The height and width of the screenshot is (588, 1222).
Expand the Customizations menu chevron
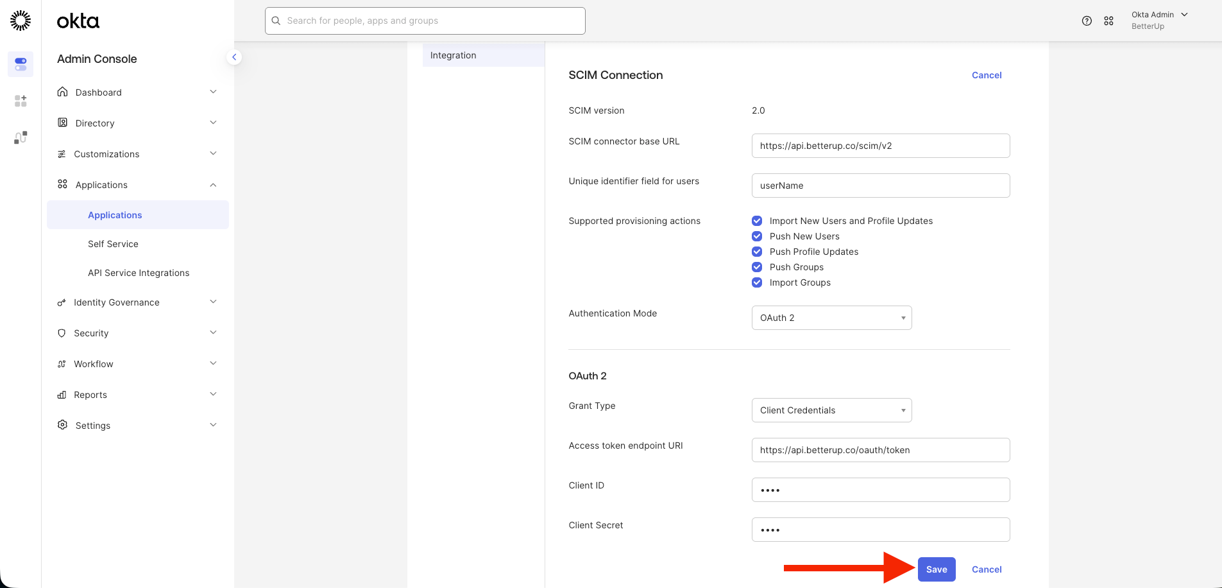(213, 153)
